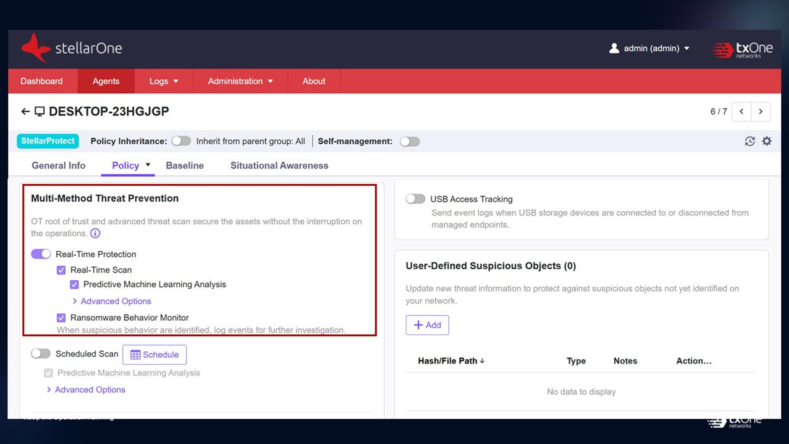The height and width of the screenshot is (444, 789).
Task: Open the Dashboard menu
Action: [42, 81]
